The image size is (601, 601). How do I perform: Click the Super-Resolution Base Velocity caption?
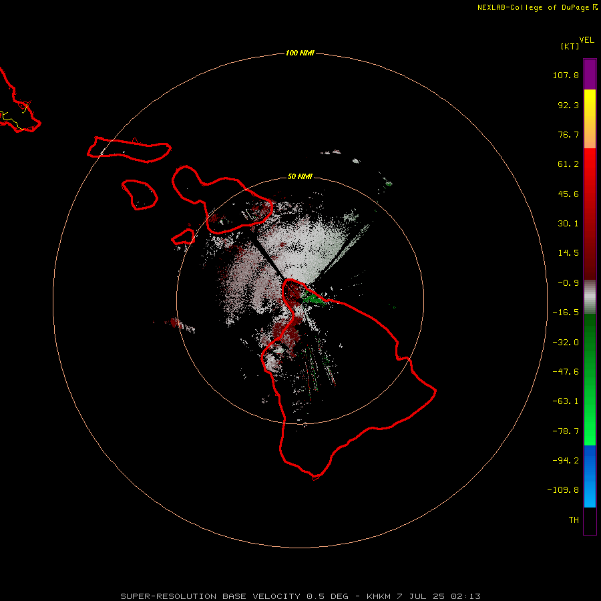pos(300,596)
